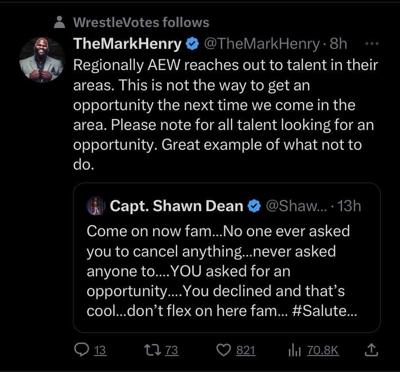The height and width of the screenshot is (372, 400).
Task: Open the three-dot more options menu
Action: (x=372, y=43)
